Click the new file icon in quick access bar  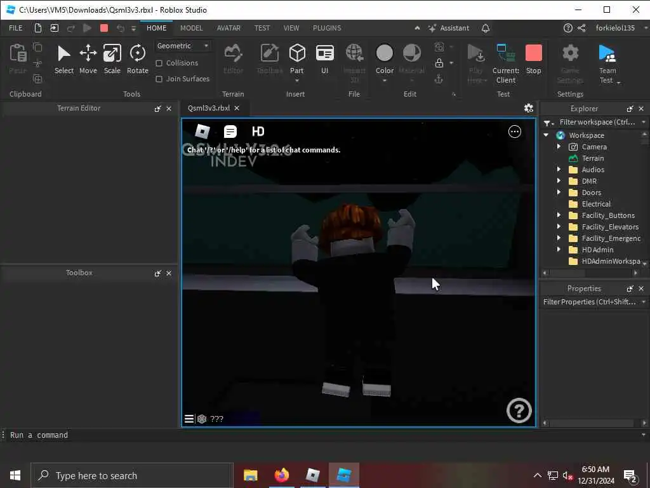[37, 28]
